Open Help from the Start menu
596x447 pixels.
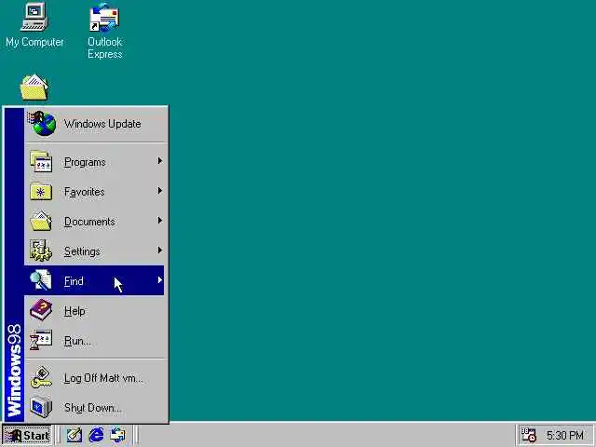94,310
